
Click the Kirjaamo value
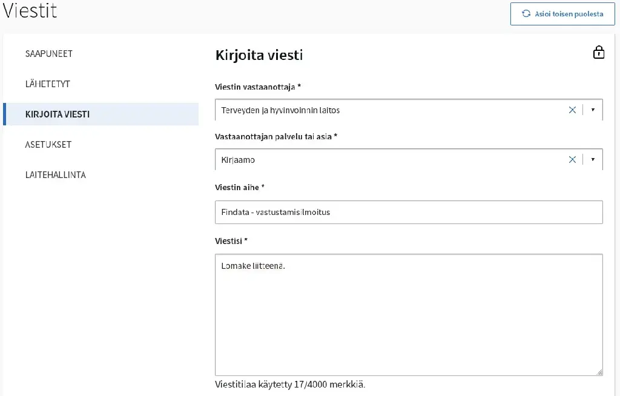(238, 160)
